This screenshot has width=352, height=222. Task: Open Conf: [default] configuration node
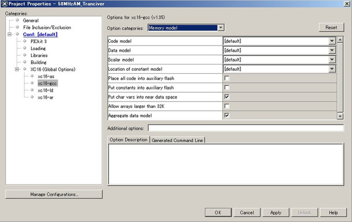coord(40,34)
